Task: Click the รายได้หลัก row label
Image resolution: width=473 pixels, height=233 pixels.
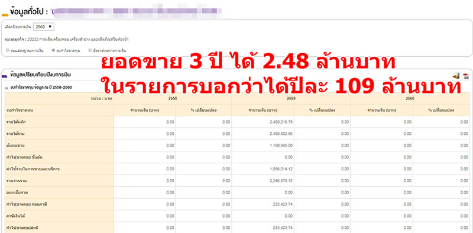Action: (15, 122)
